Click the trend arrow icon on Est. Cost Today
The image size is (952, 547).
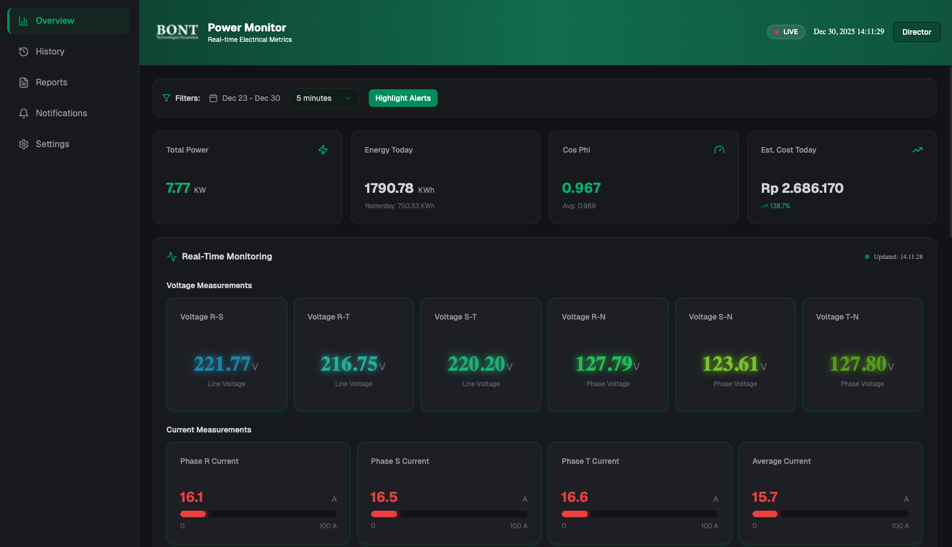[x=917, y=150]
